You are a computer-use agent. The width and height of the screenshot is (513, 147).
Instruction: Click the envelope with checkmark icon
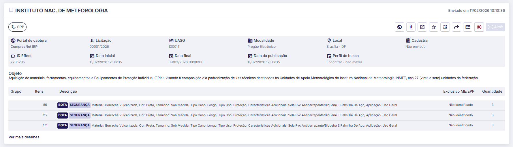(468, 27)
